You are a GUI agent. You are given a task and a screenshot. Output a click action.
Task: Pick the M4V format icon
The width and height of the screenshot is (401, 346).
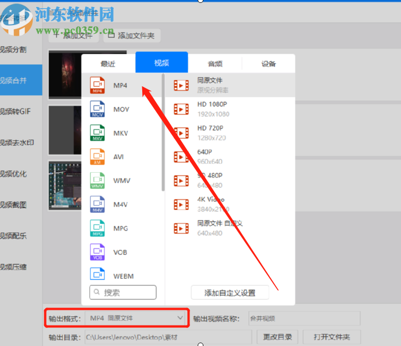tap(97, 204)
